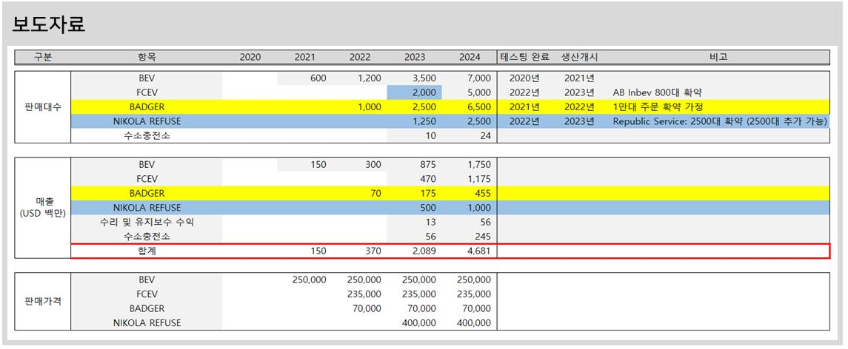
Task: Click the Republic Service 2500대 확약 note
Action: [720, 121]
